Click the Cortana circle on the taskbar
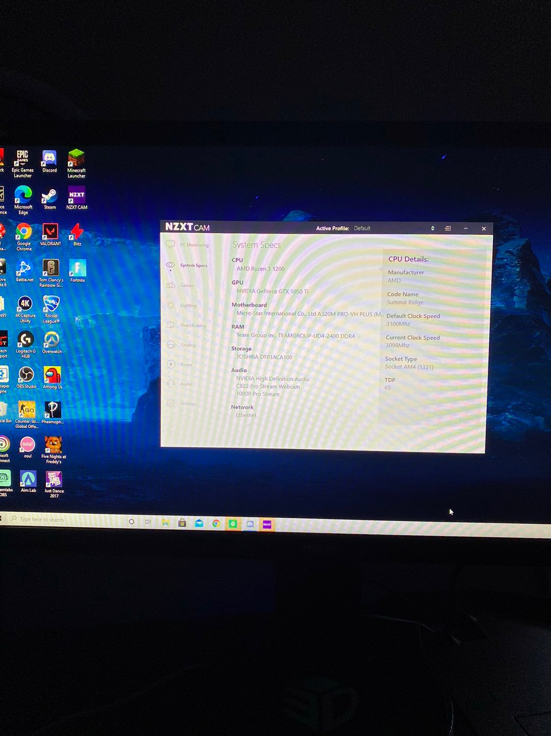The width and height of the screenshot is (551, 736). 131,522
